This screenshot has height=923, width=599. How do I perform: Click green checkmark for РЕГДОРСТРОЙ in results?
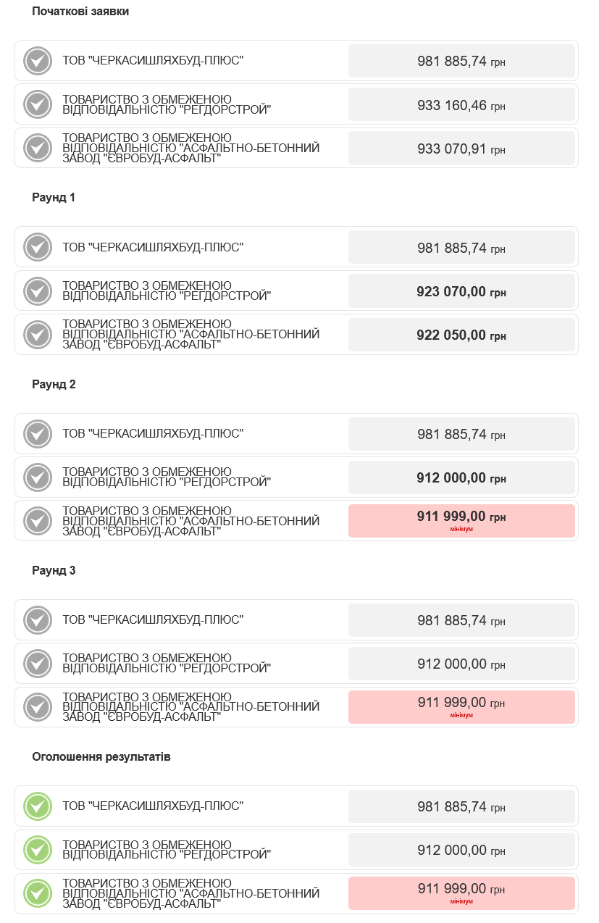(38, 850)
